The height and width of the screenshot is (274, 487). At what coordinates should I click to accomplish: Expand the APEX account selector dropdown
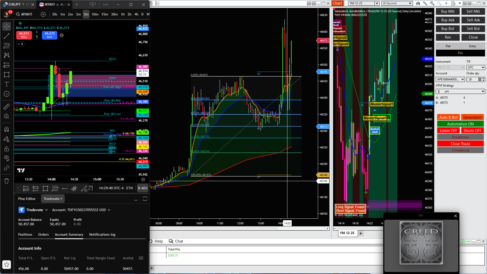pos(450,79)
